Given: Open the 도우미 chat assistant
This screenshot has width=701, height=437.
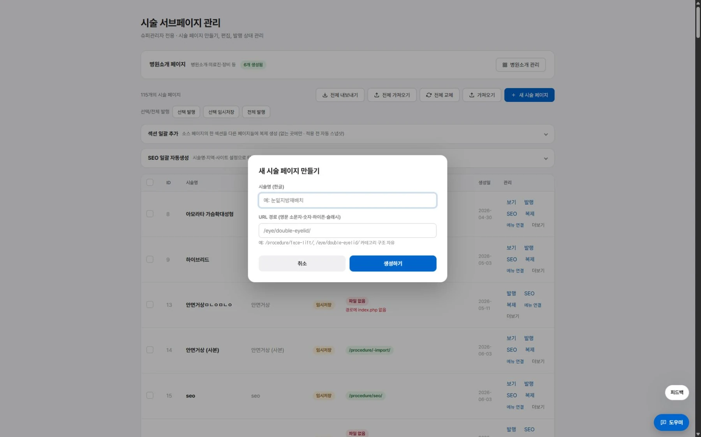Looking at the screenshot, I should point(671,422).
